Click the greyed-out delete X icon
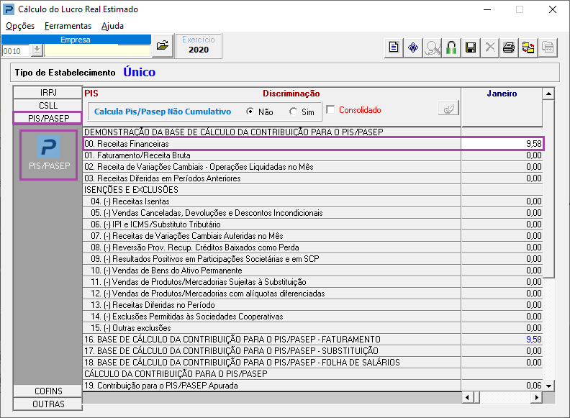The image size is (570, 418). [490, 47]
